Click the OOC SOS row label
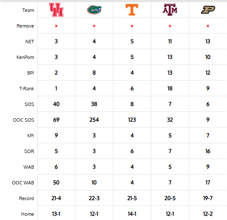Image resolution: width=227 pixels, height=220 pixels. (23, 120)
